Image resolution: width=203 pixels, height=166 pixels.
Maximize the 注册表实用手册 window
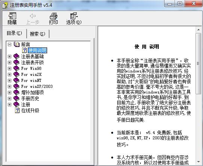tap(180, 4)
